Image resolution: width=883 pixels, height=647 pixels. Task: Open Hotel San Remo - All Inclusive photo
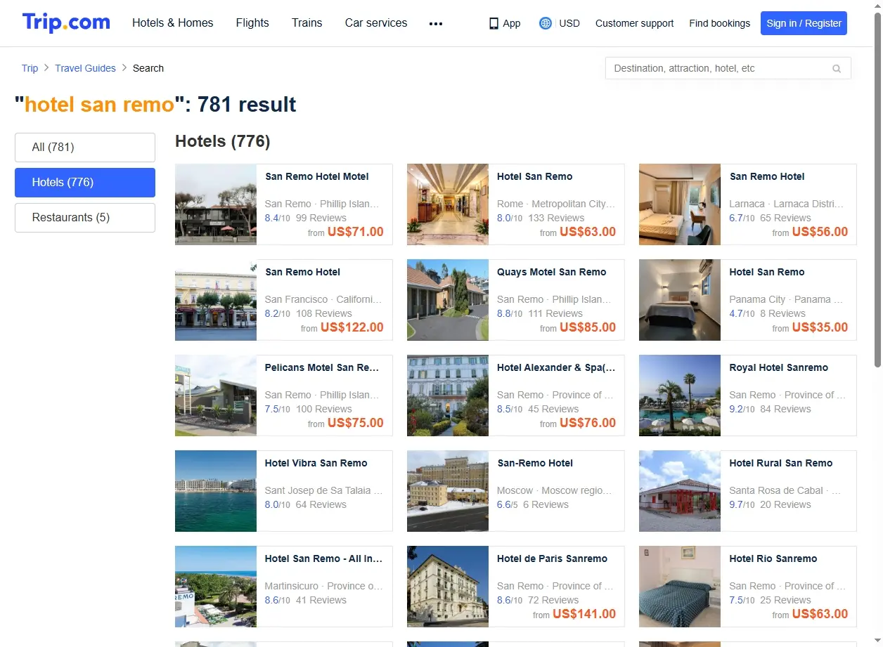(x=216, y=587)
